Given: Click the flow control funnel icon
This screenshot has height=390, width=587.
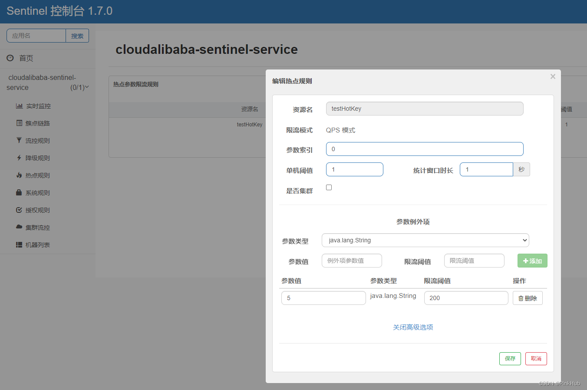Looking at the screenshot, I should (19, 140).
